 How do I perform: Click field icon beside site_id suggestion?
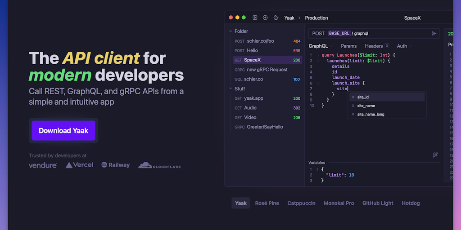tap(353, 97)
